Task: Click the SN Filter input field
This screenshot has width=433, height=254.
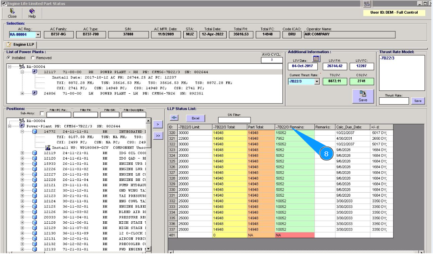Action: (234, 120)
